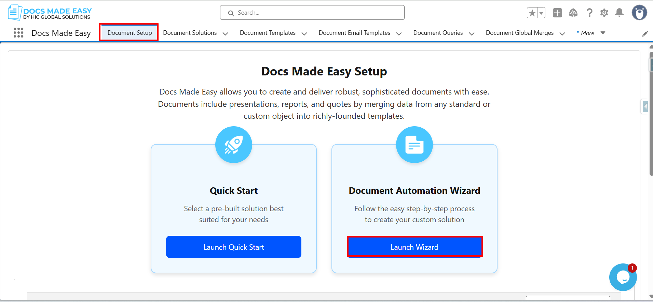Select the Document Setup tab
Viewport: 653px width, 302px height.
[130, 33]
